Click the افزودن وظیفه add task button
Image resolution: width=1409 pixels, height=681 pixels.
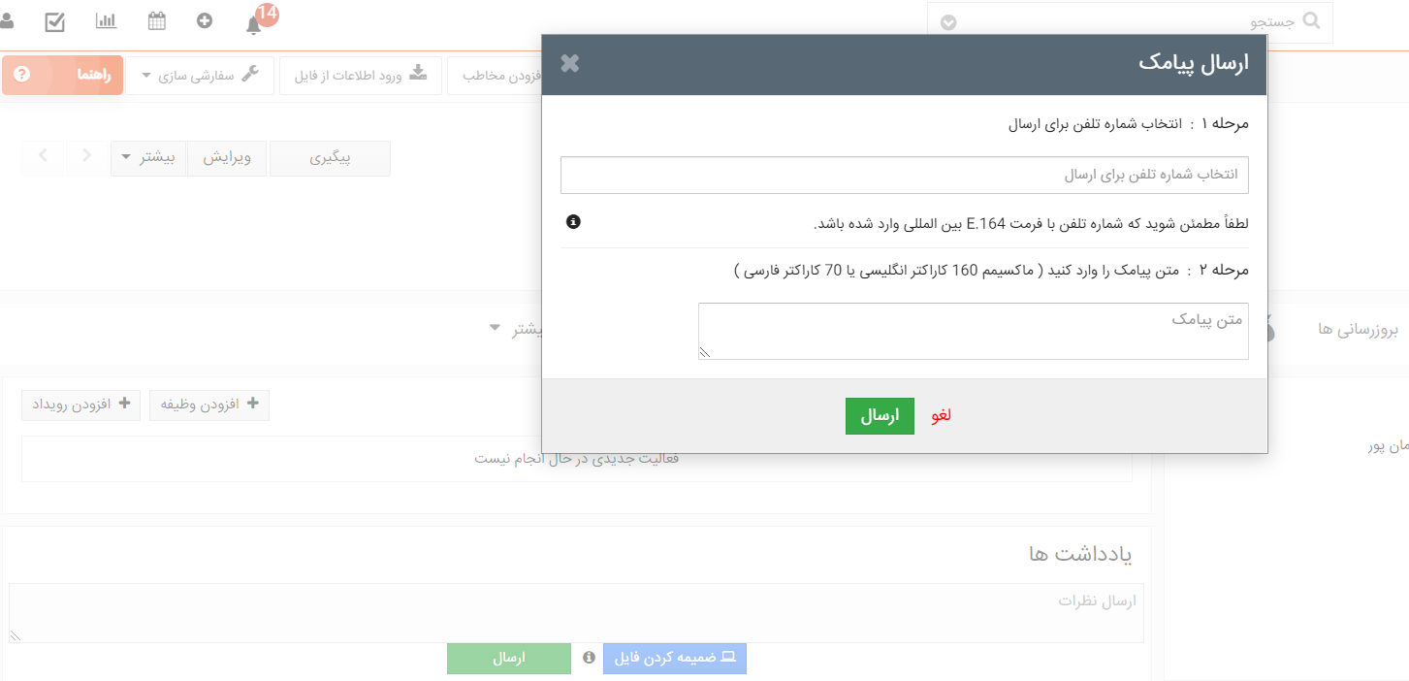[208, 405]
